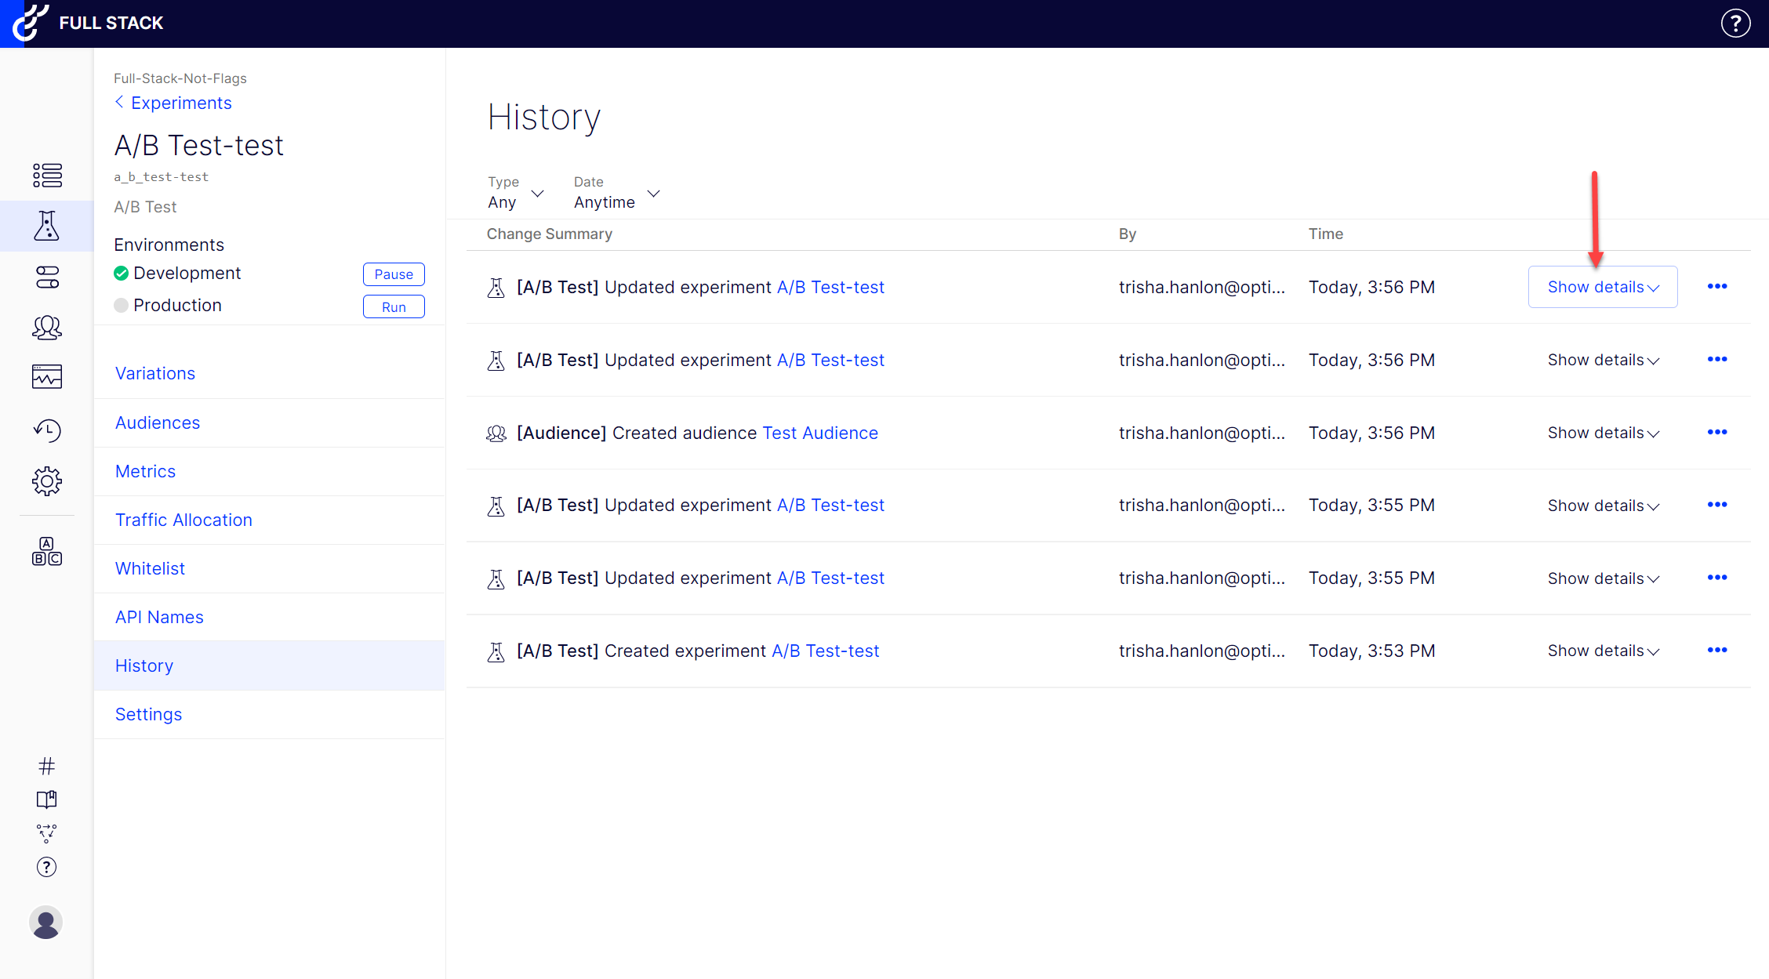Open the Traffic Allocation tab

pyautogui.click(x=183, y=520)
